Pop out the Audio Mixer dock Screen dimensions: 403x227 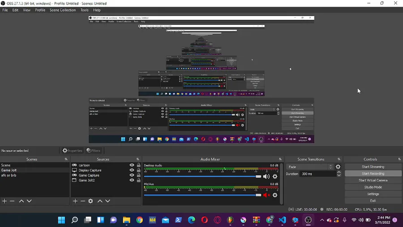click(280, 159)
